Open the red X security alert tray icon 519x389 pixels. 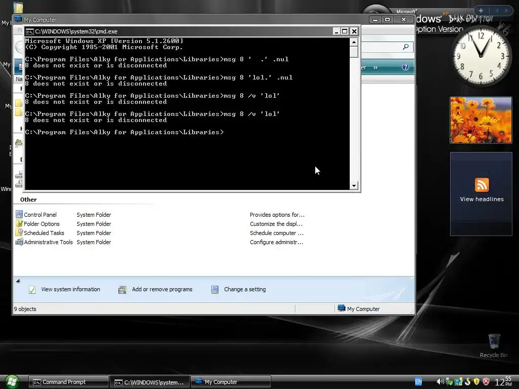pos(486,382)
